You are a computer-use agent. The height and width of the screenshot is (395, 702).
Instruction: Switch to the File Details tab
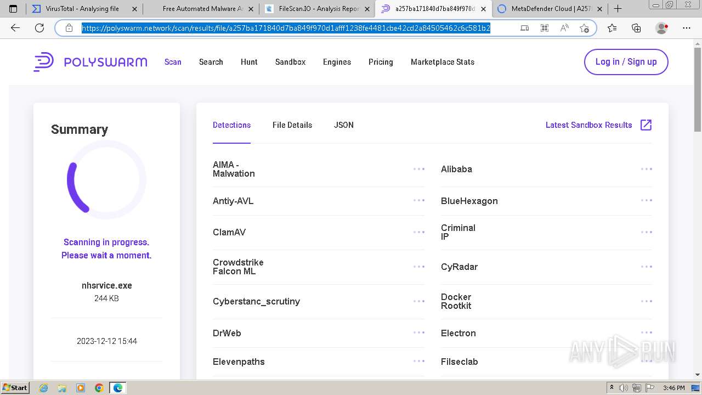pyautogui.click(x=292, y=125)
